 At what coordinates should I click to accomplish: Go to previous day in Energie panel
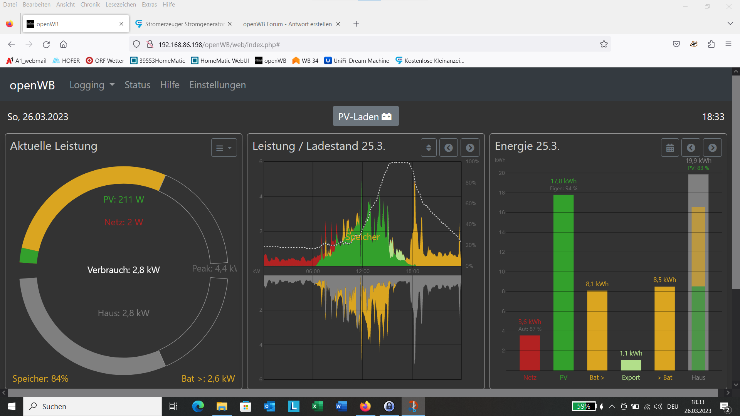(x=691, y=148)
